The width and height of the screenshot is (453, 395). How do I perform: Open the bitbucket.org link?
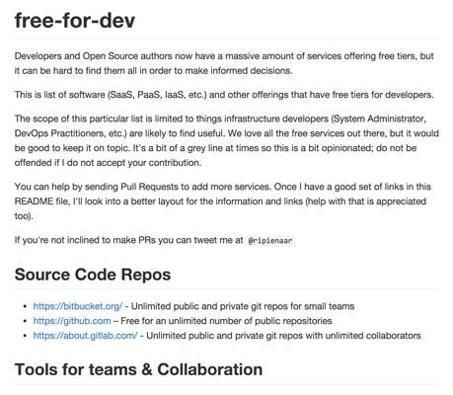78,306
